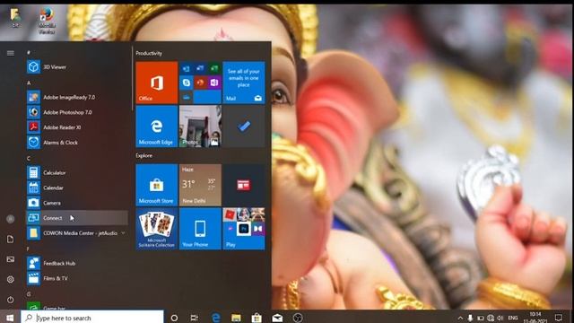This screenshot has width=574, height=323.
Task: Click the Productivity group heading
Action: tap(149, 53)
